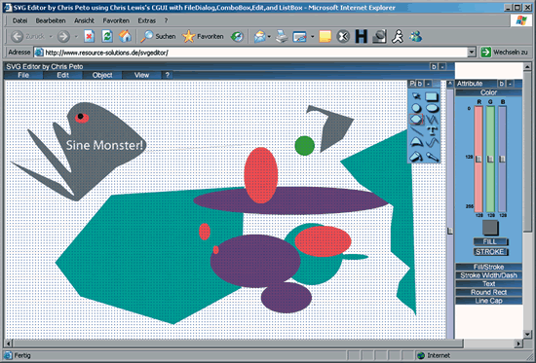
Task: Collapse the tool palette with minus button
Action: pyautogui.click(x=429, y=84)
